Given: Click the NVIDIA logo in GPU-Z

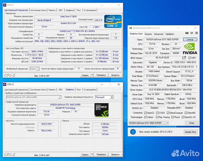Looking at the screenshot, I should (190, 49).
